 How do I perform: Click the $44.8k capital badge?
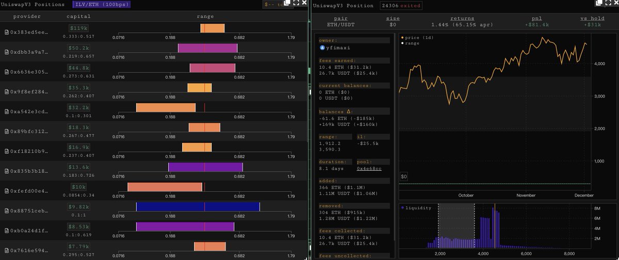click(x=79, y=68)
